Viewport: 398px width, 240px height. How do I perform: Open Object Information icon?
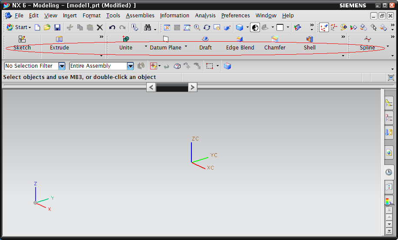point(135,27)
